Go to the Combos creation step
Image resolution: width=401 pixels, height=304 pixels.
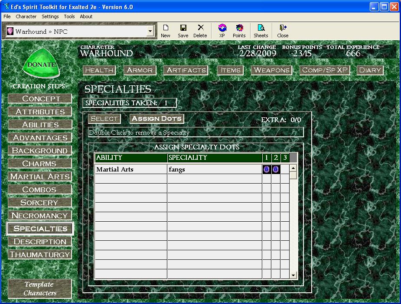point(40,190)
